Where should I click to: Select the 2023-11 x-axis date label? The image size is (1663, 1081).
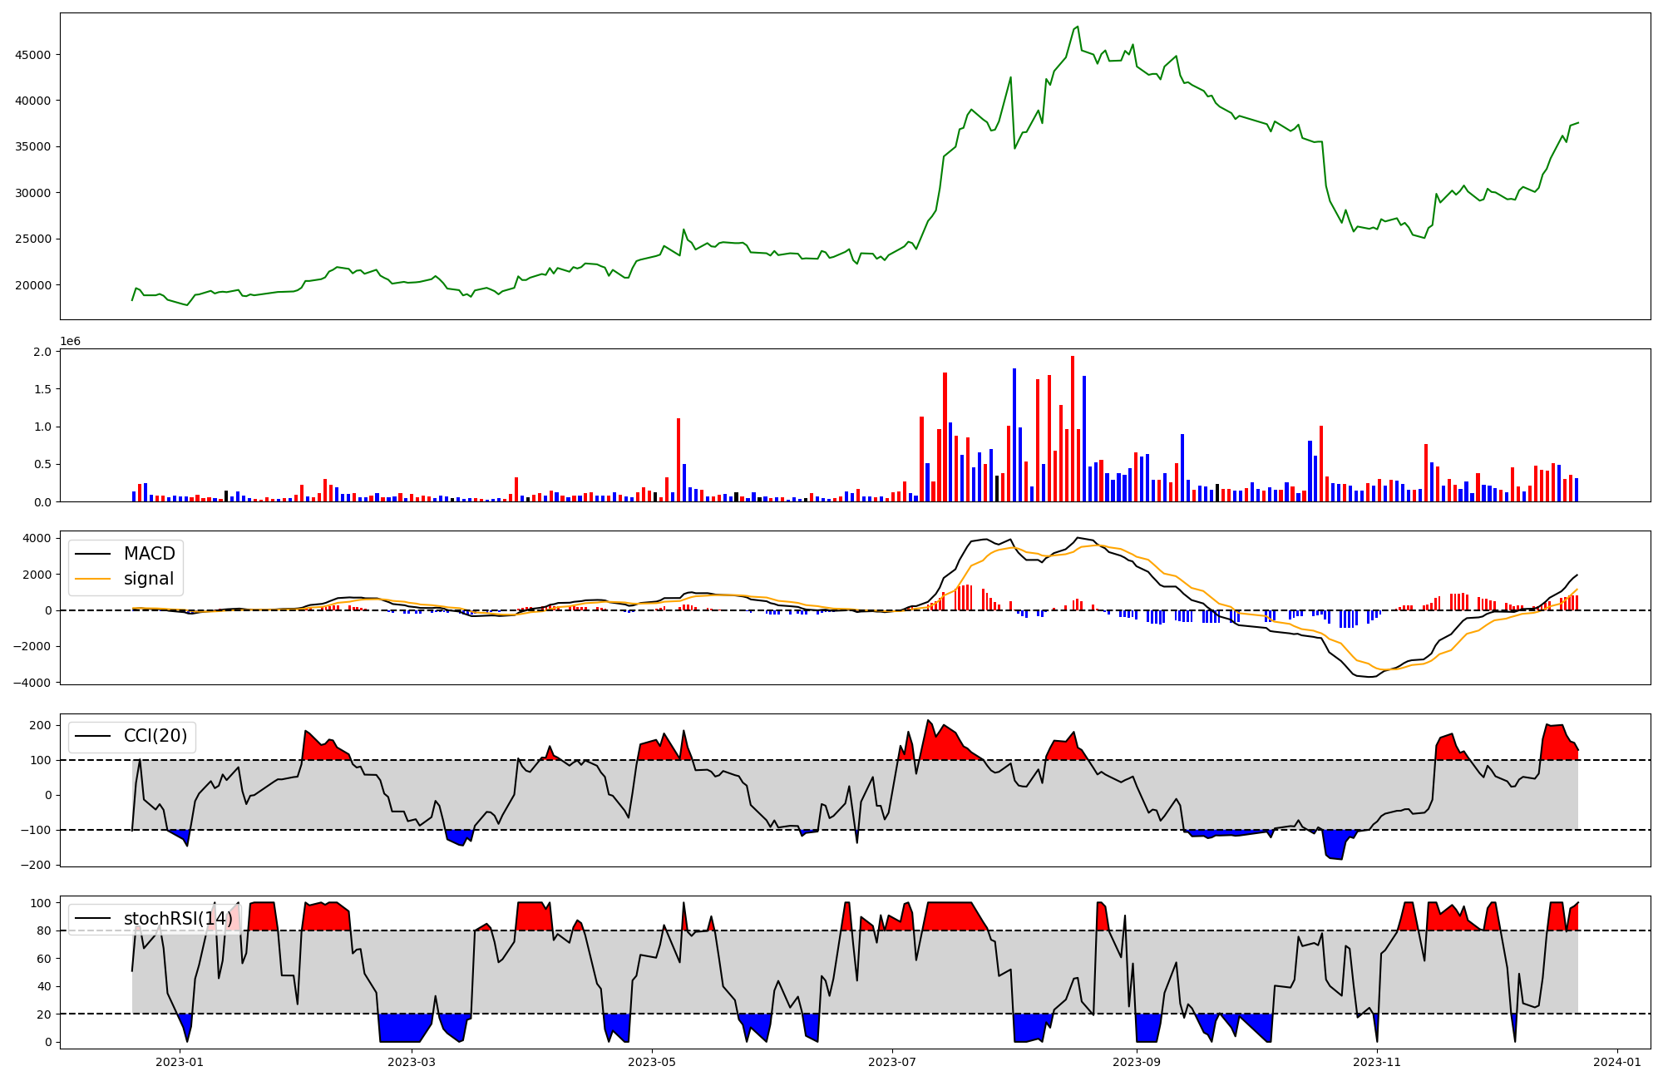(1377, 1062)
